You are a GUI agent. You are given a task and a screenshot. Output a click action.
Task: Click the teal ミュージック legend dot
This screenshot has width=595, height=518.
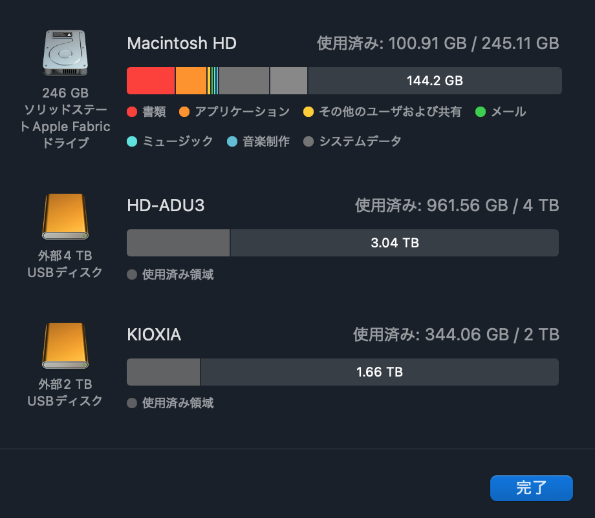coord(132,141)
